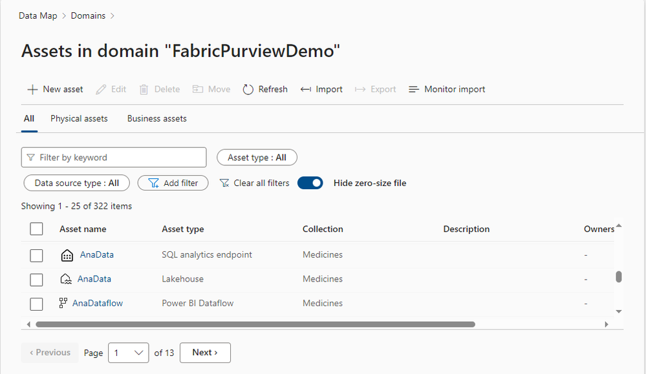Click the Add filter funnel icon

point(154,183)
